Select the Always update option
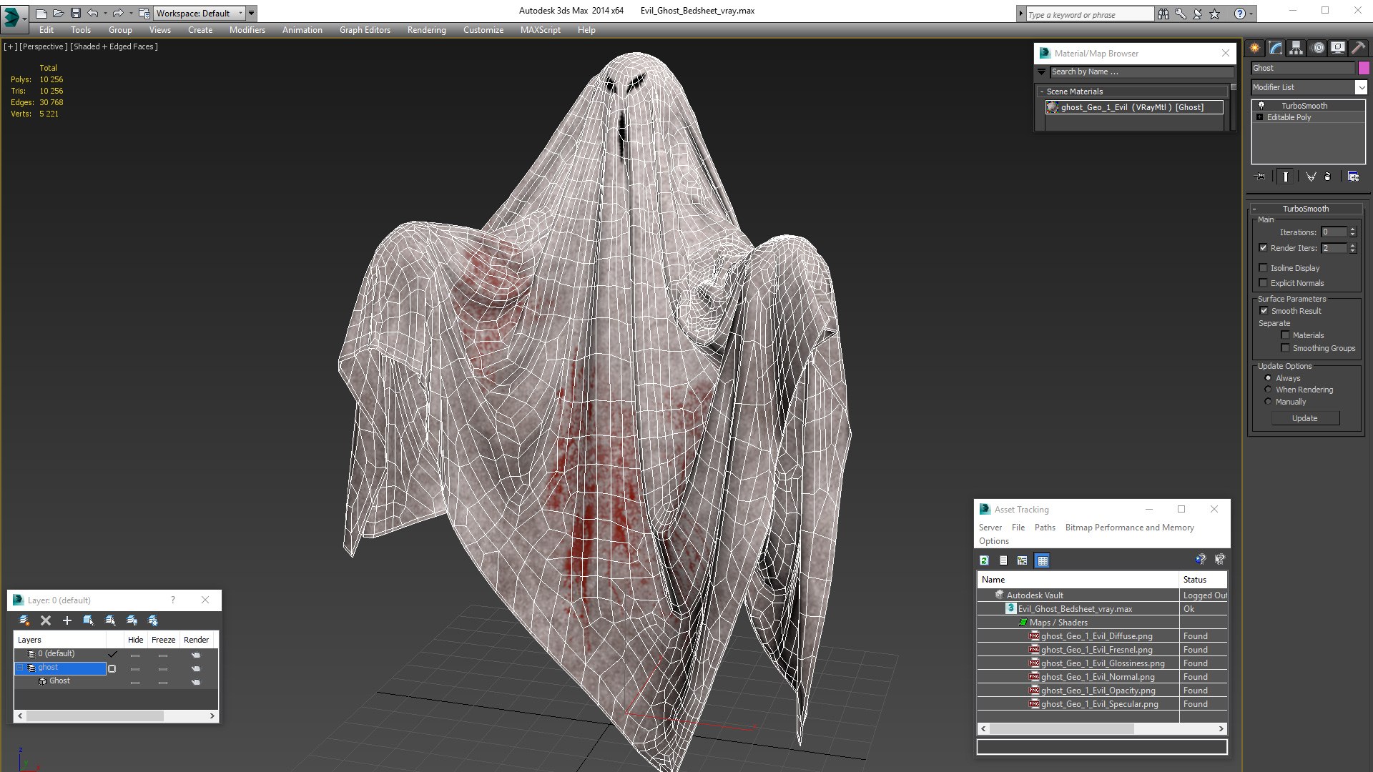Image resolution: width=1373 pixels, height=772 pixels. coord(1268,378)
